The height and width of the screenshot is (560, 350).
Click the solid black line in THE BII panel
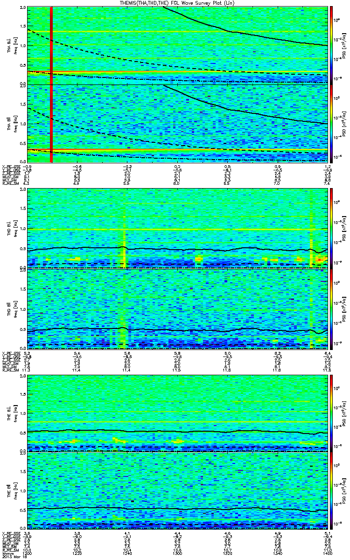point(177,508)
